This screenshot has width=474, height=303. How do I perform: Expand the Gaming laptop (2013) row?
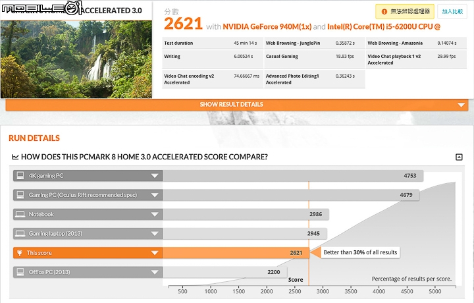pyautogui.click(x=155, y=234)
